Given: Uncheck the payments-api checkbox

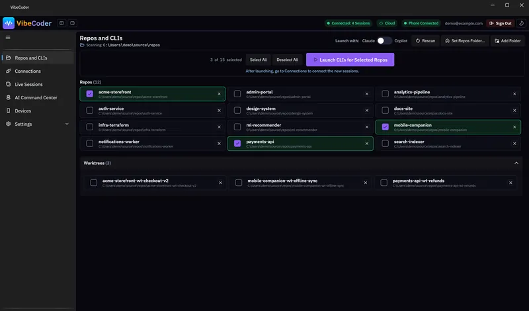Looking at the screenshot, I should point(237,144).
